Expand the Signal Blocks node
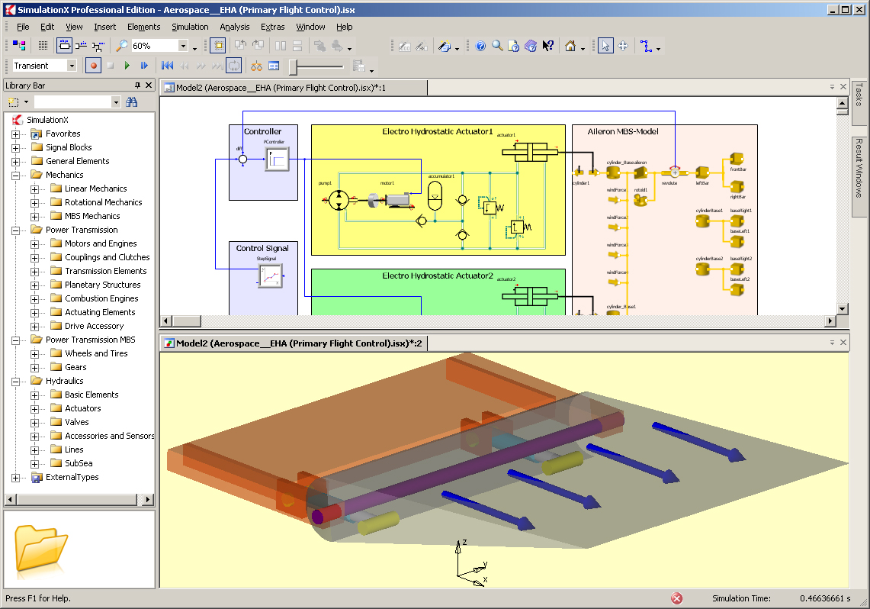 click(x=15, y=148)
